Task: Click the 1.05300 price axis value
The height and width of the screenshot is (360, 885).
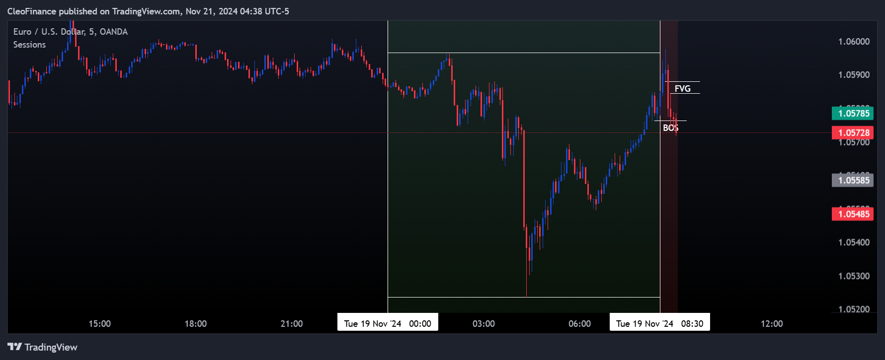Action: pos(854,276)
